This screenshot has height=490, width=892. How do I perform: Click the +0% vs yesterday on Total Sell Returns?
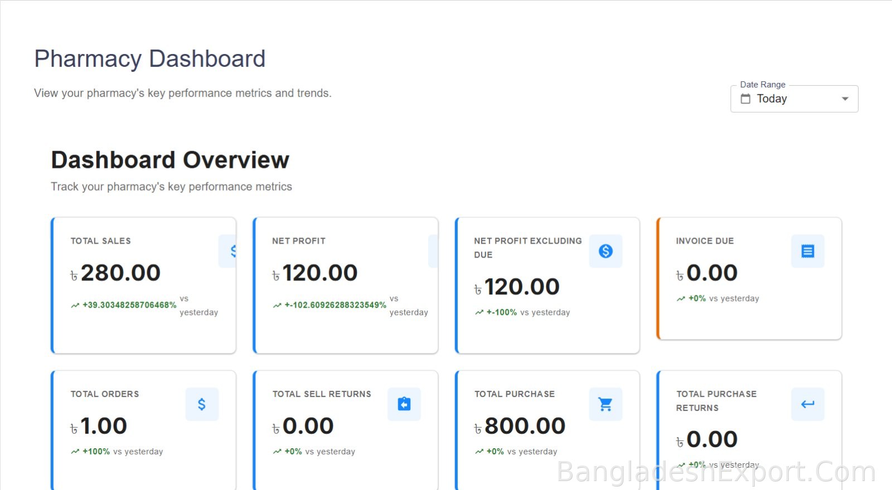[320, 452]
